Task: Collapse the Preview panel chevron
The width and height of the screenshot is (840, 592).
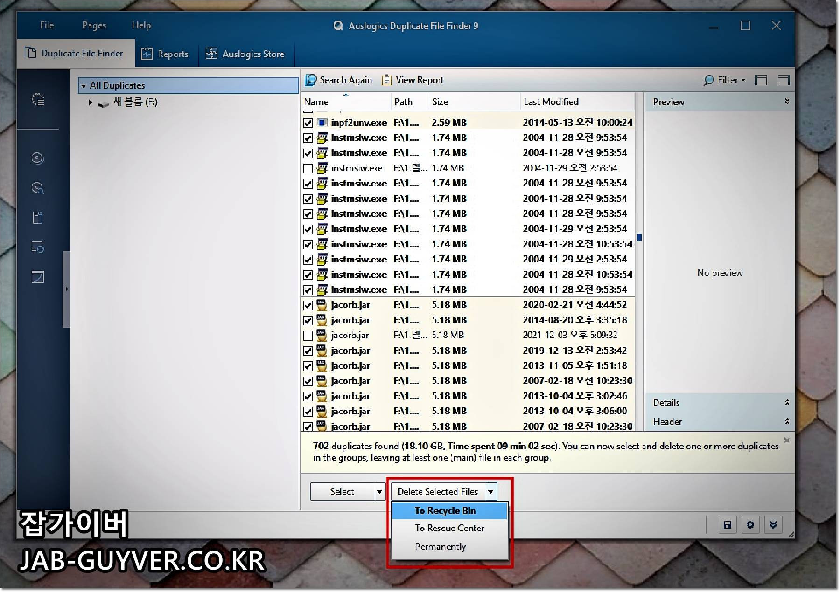Action: click(787, 102)
